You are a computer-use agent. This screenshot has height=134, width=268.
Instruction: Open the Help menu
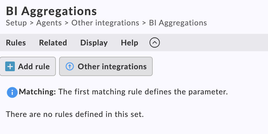129,43
